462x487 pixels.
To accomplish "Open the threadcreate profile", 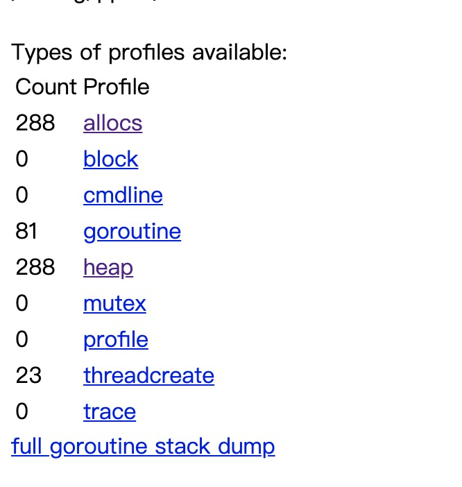I will coord(148,375).
